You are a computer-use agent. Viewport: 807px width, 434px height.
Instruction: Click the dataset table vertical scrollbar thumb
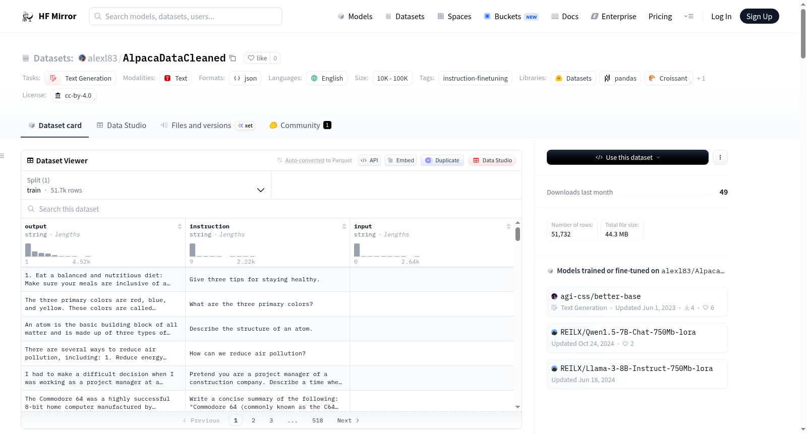click(517, 234)
